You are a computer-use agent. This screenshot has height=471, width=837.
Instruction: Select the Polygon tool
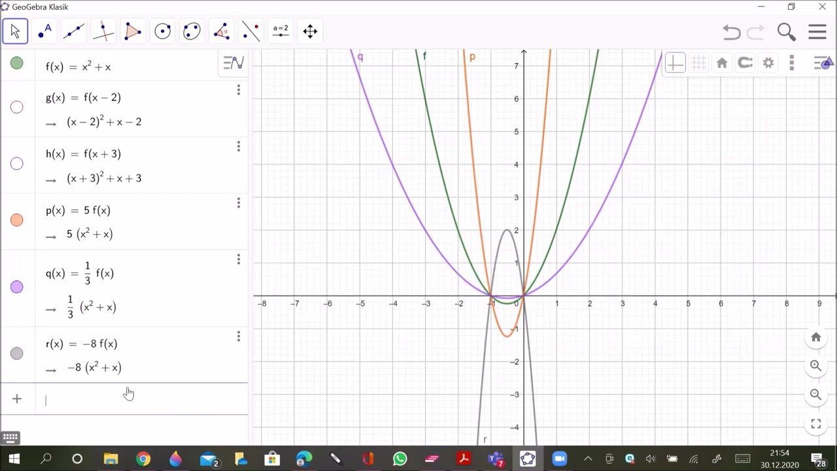pyautogui.click(x=133, y=31)
